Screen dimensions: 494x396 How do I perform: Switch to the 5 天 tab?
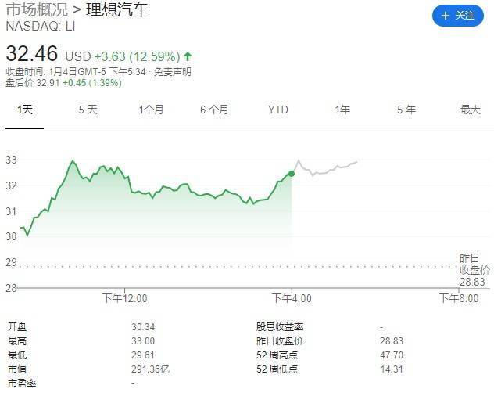tap(88, 110)
